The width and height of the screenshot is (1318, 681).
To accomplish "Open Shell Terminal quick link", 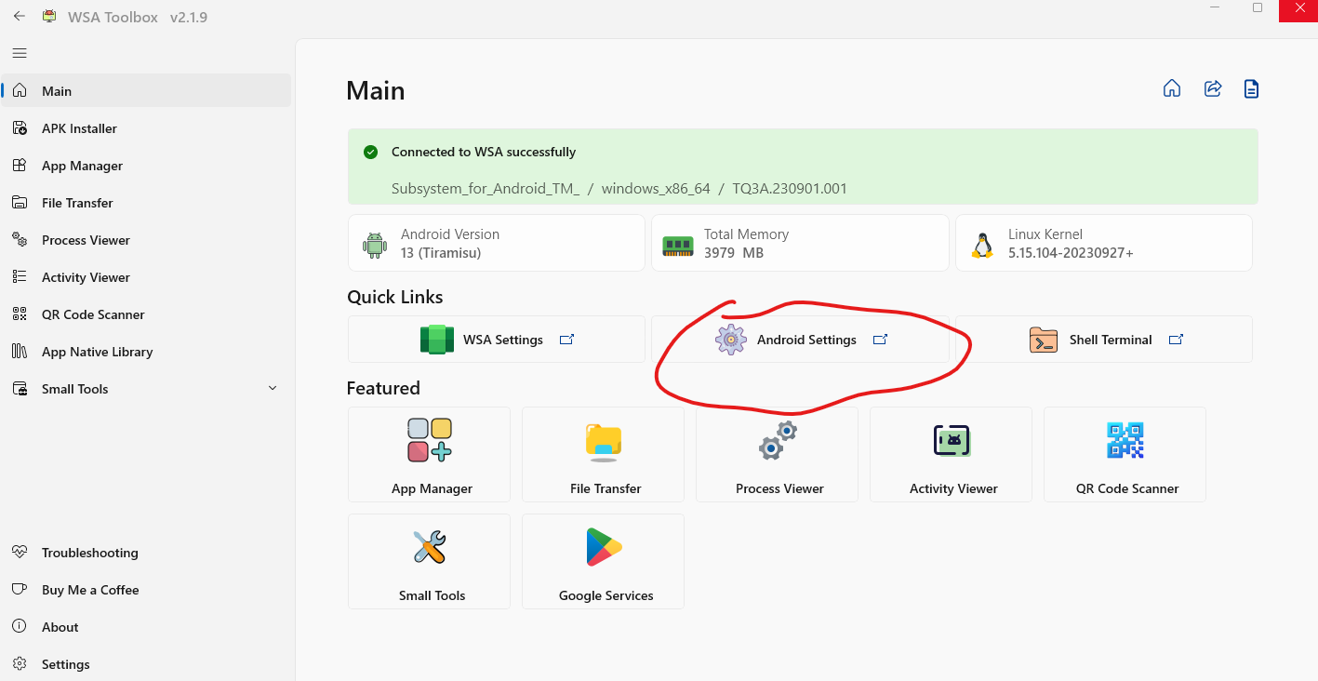I will click(x=1104, y=340).
